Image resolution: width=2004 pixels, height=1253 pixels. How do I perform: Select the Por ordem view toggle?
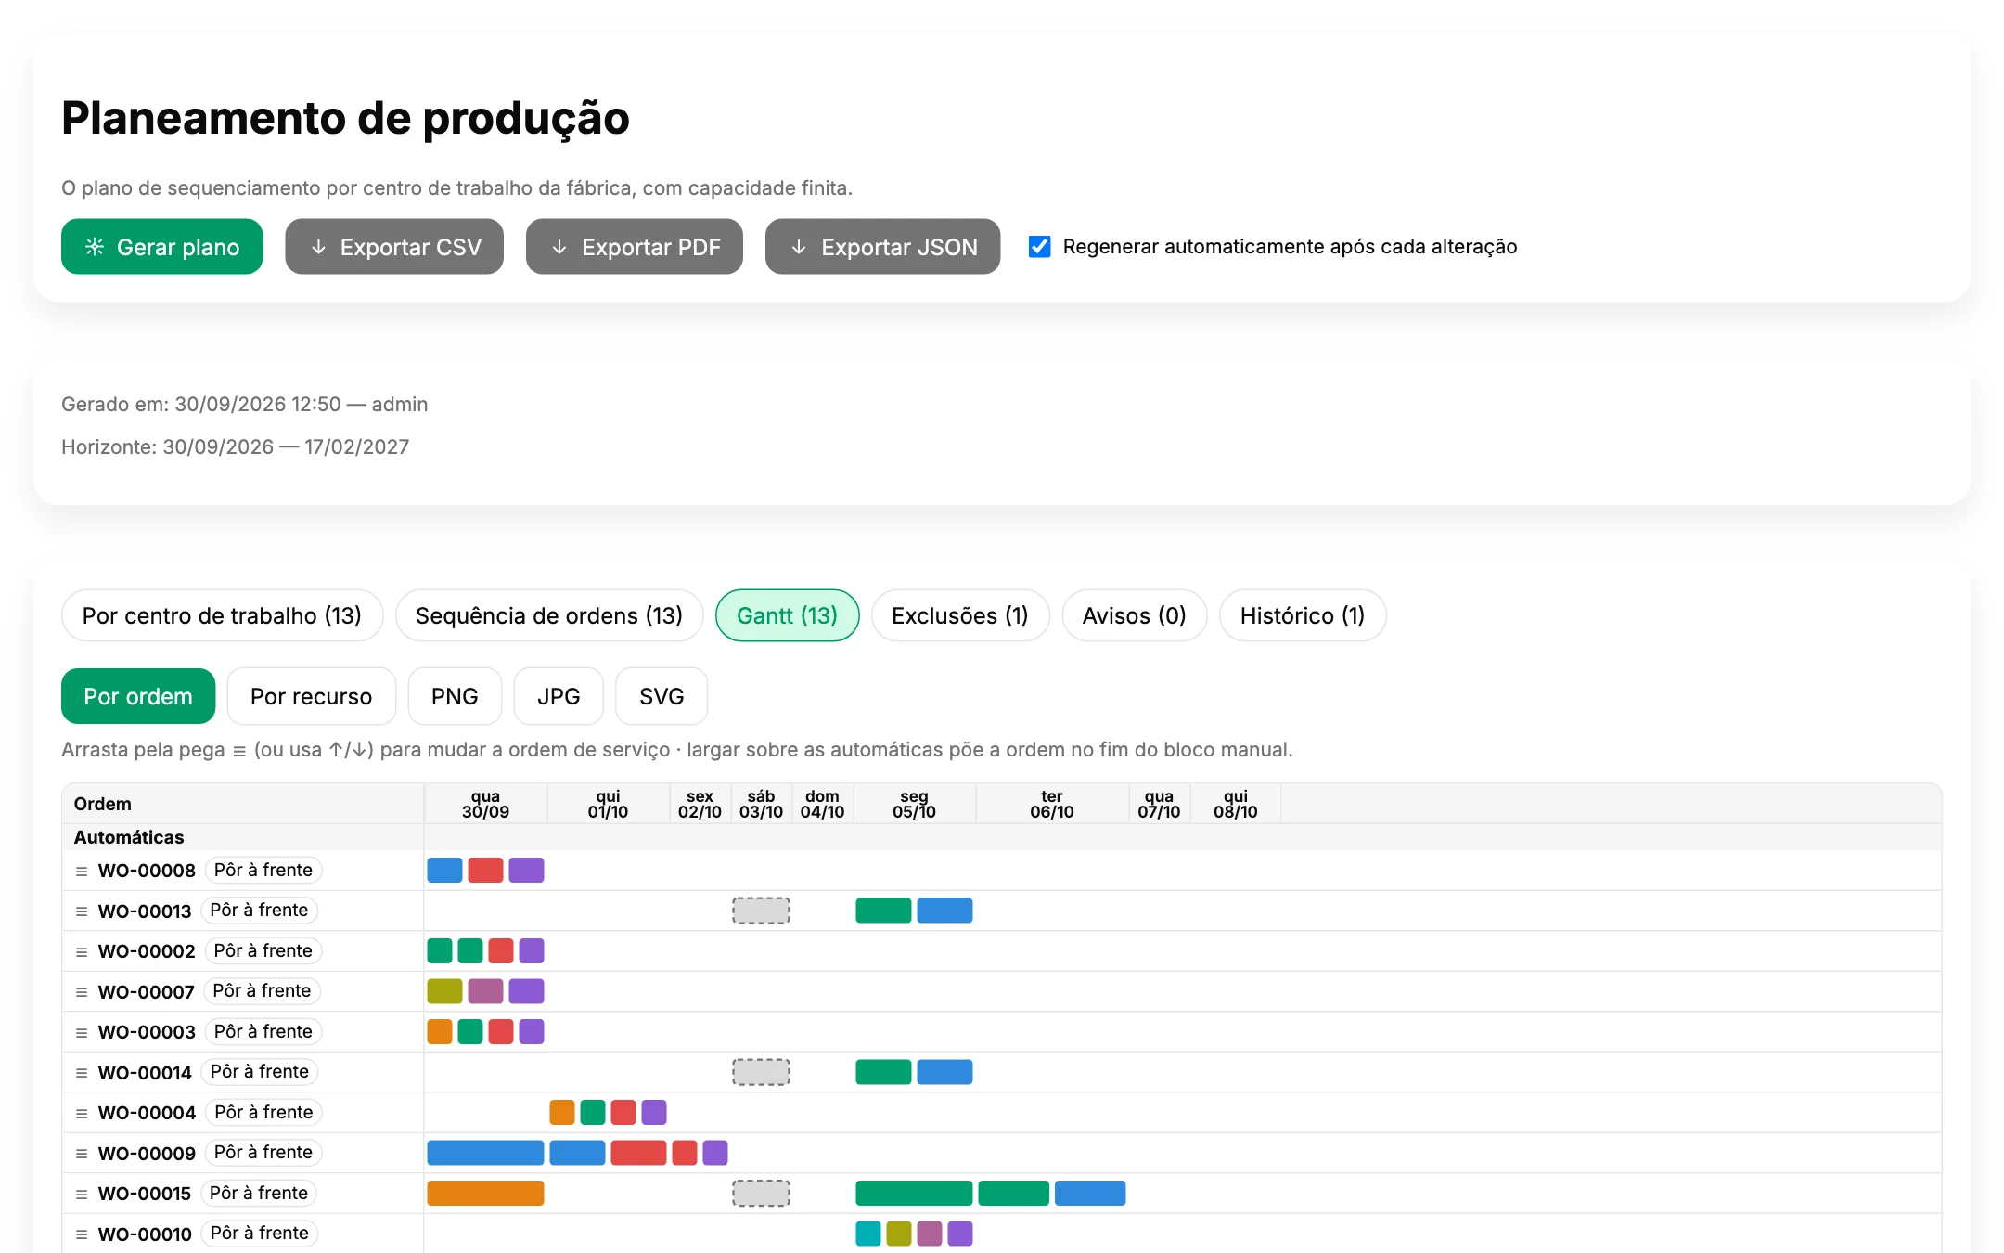click(x=138, y=696)
